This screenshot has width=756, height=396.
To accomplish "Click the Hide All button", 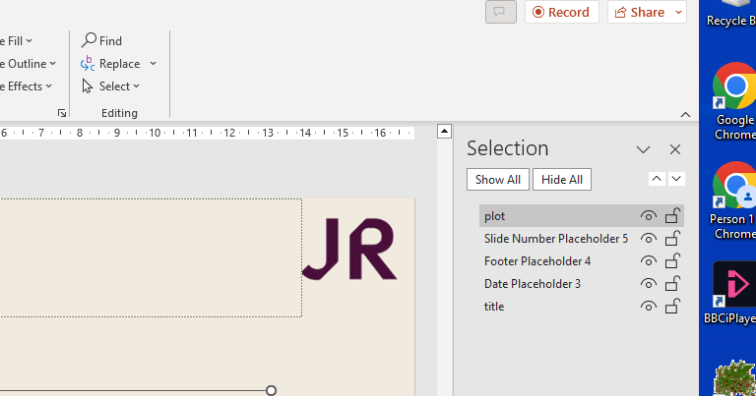I will pyautogui.click(x=561, y=180).
